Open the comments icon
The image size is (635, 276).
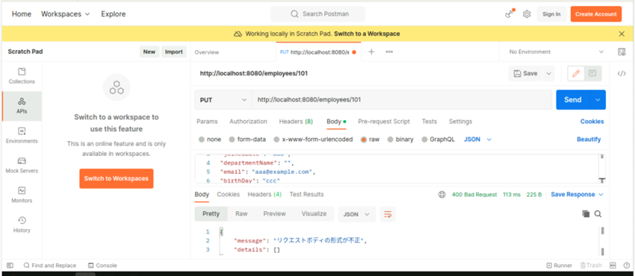click(592, 74)
